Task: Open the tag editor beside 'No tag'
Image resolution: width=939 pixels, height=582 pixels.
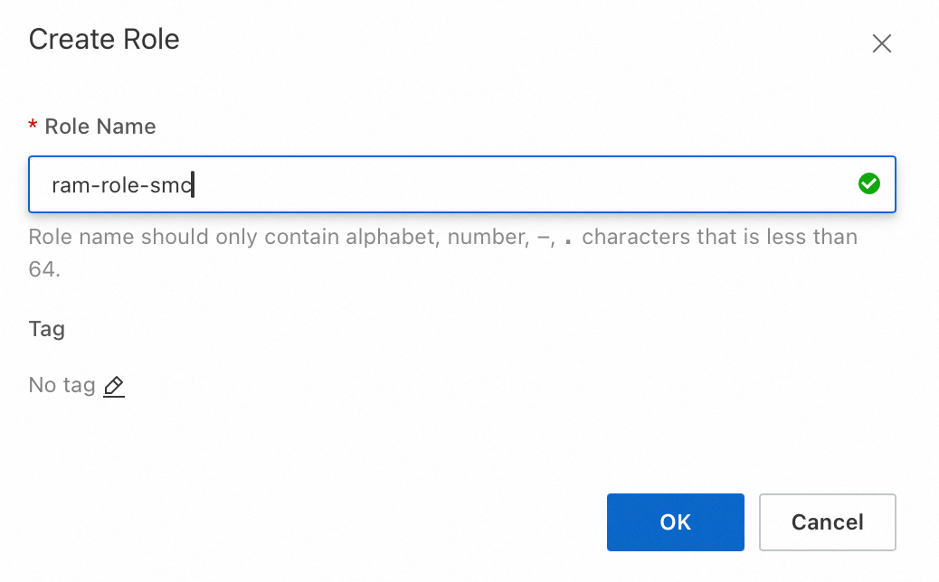Action: tap(113, 387)
